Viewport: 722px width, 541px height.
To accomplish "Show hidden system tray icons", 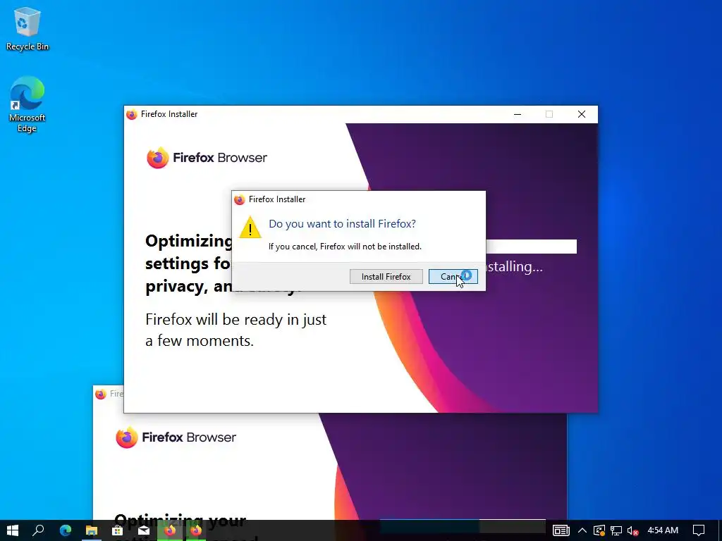I will click(582, 530).
